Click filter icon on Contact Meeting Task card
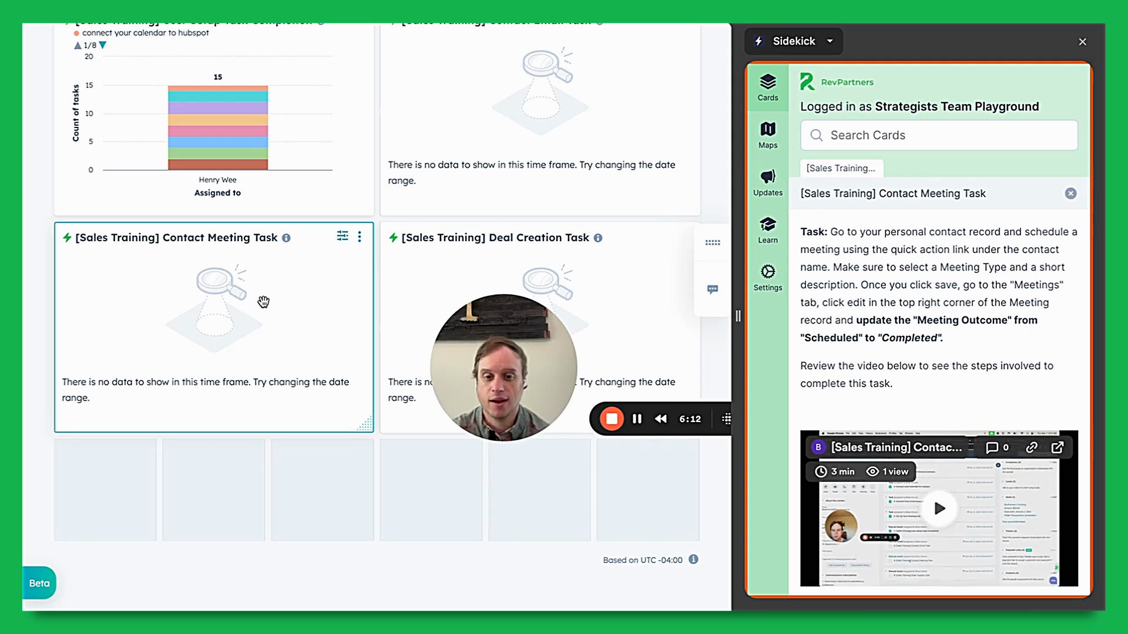The width and height of the screenshot is (1128, 634). 342,236
